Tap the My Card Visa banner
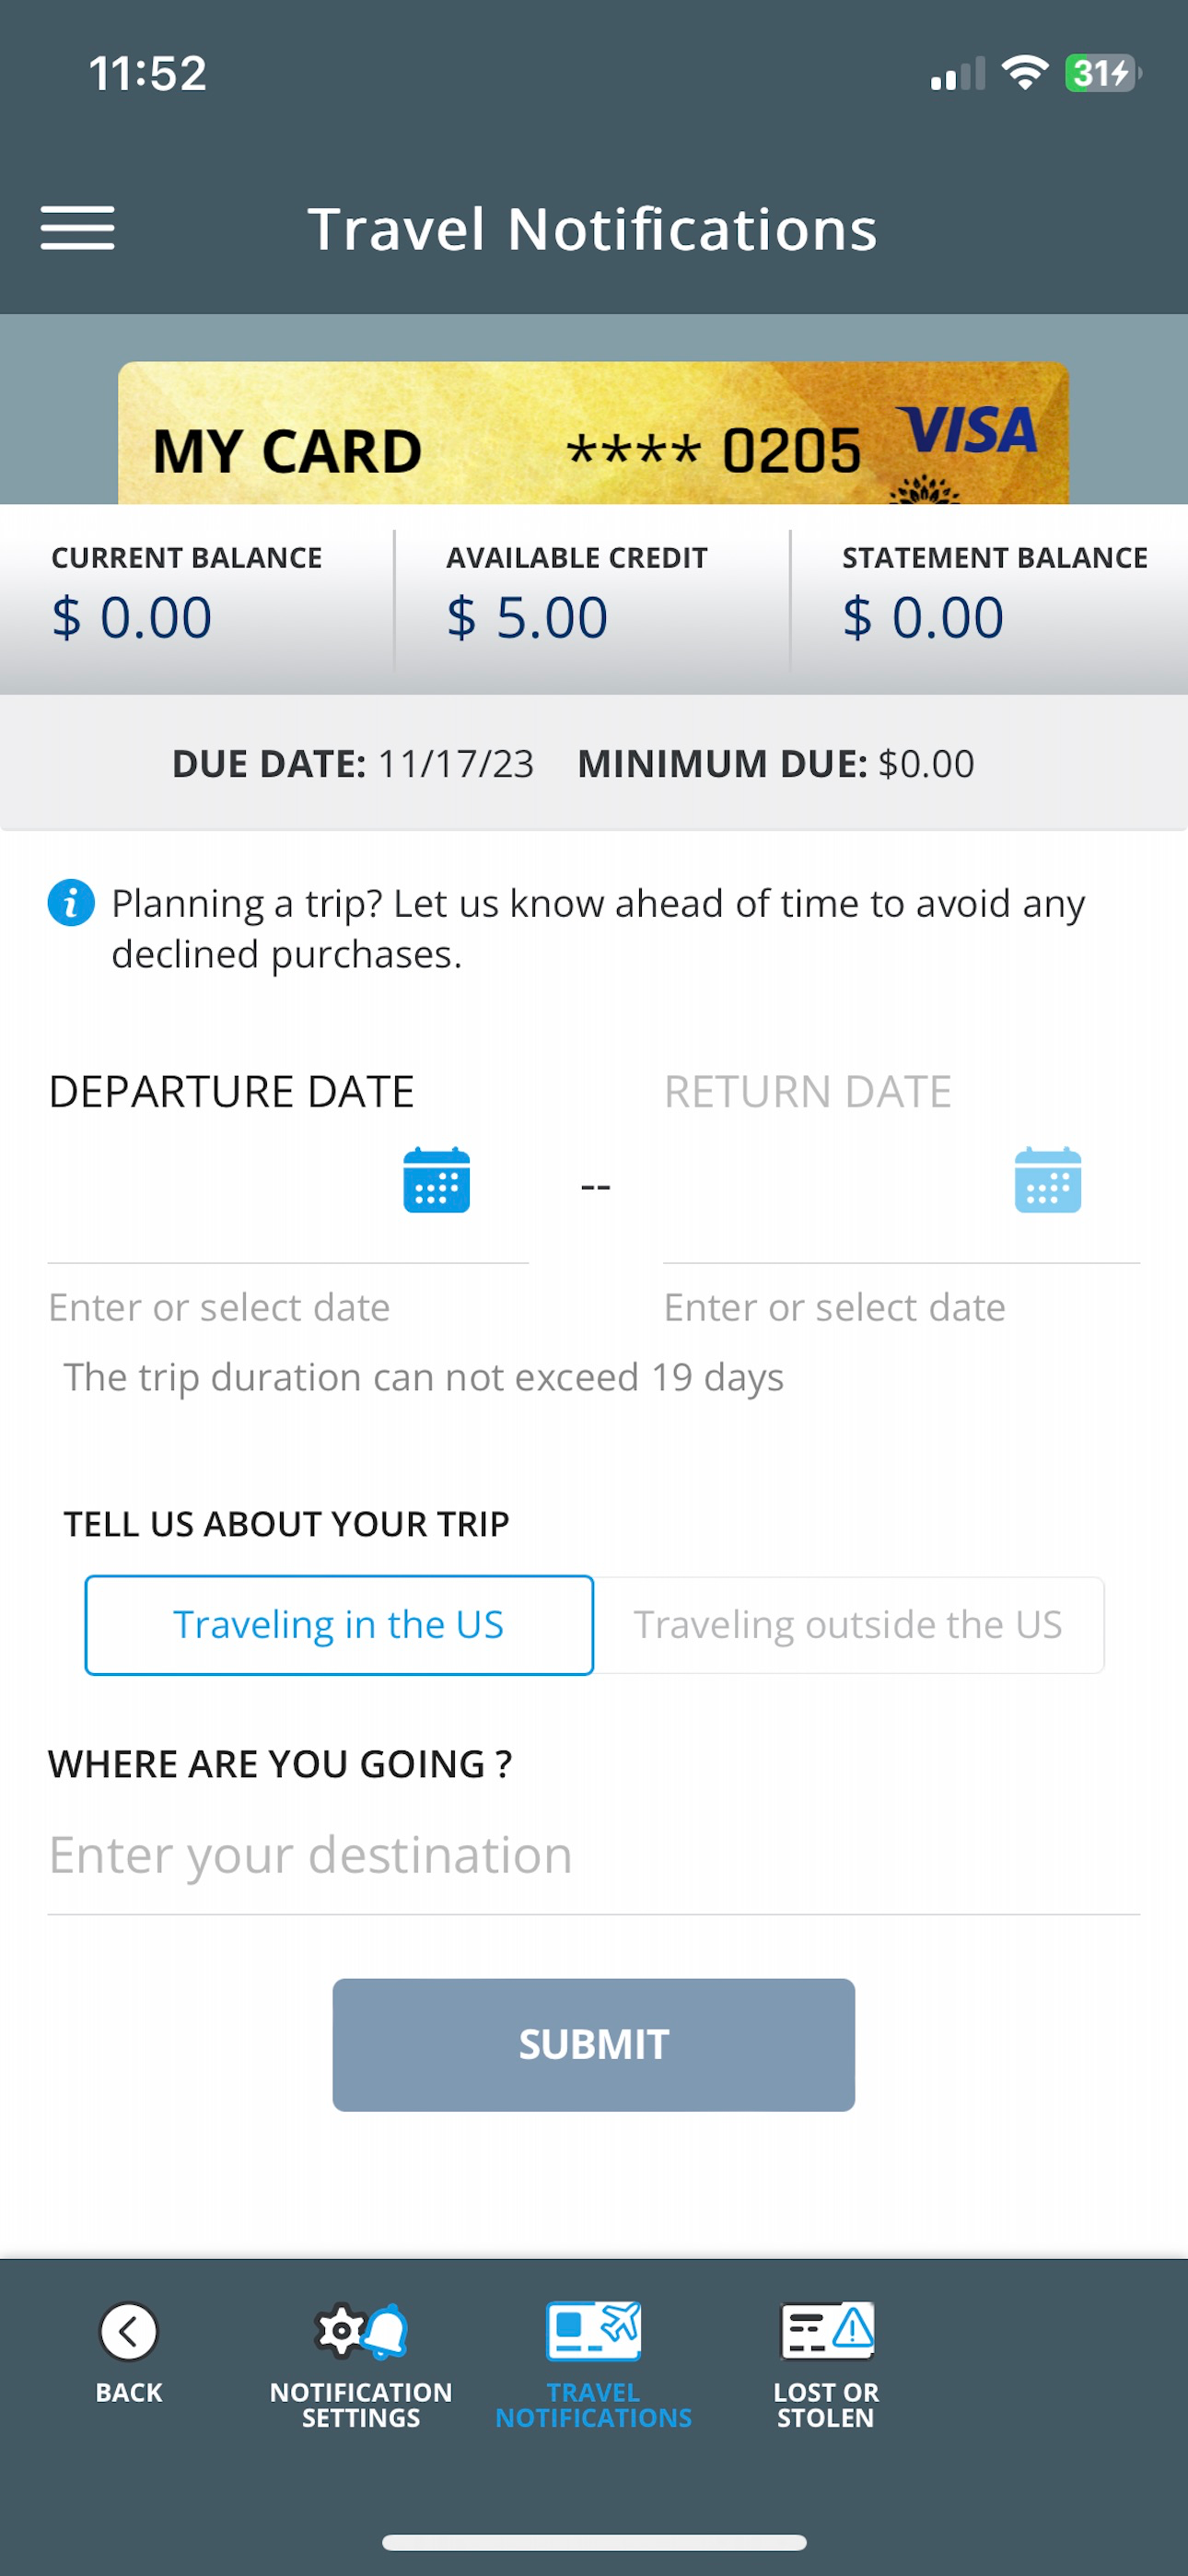This screenshot has width=1188, height=2576. point(593,433)
